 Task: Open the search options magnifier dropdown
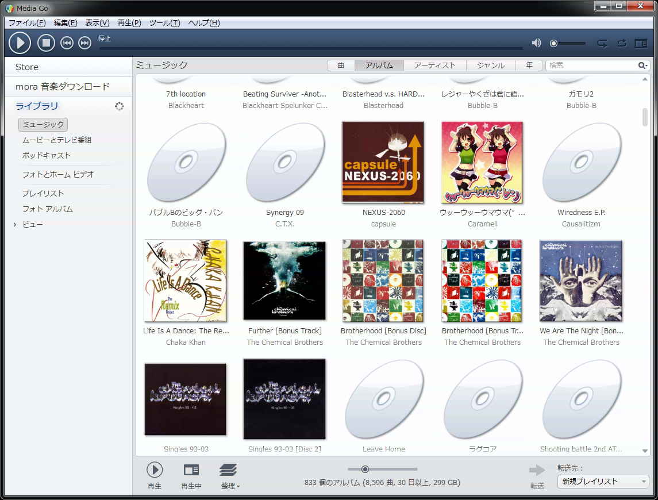point(643,66)
